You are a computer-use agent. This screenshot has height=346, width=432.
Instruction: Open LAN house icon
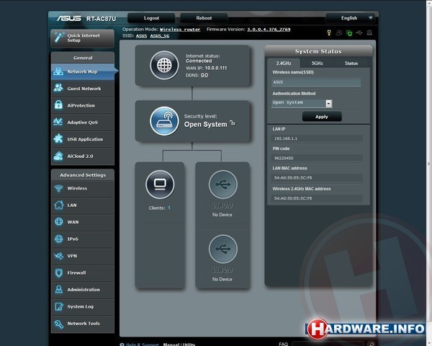click(58, 205)
